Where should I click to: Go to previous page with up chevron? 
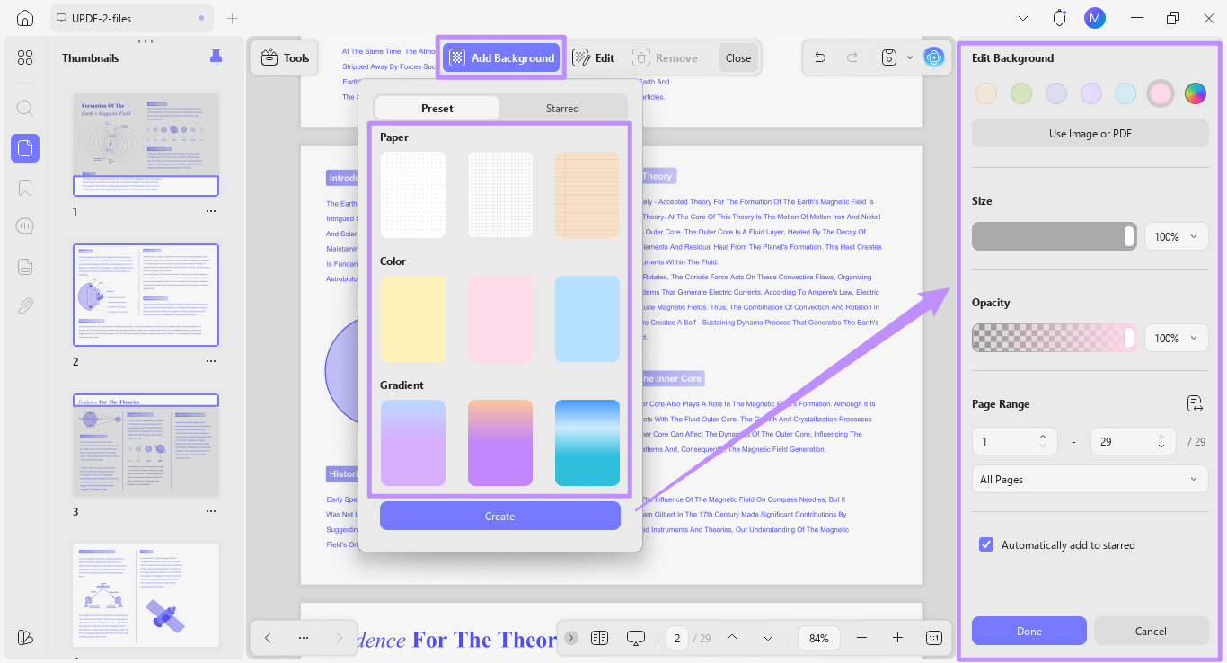tap(732, 638)
